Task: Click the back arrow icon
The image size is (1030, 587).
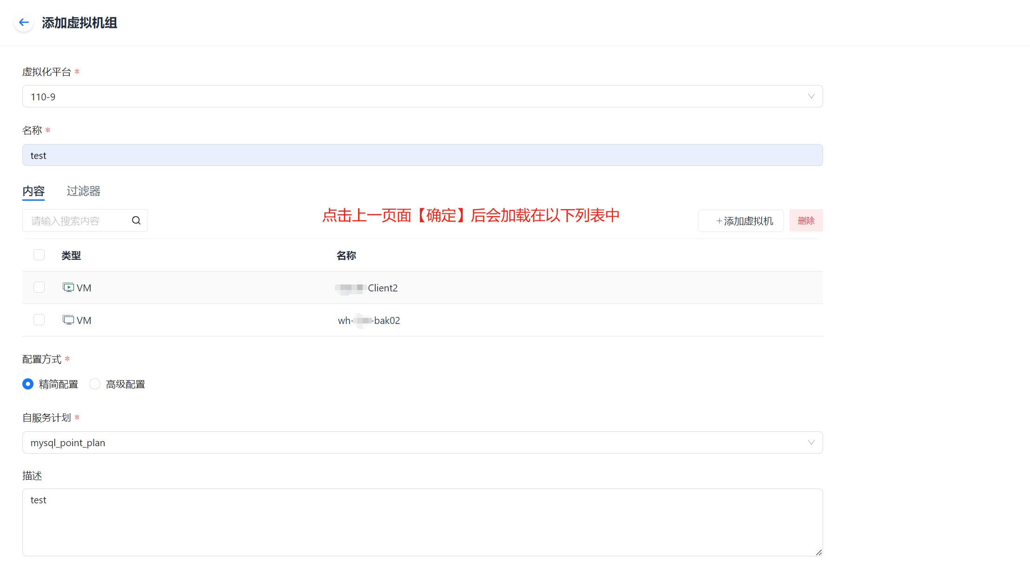Action: pos(24,22)
